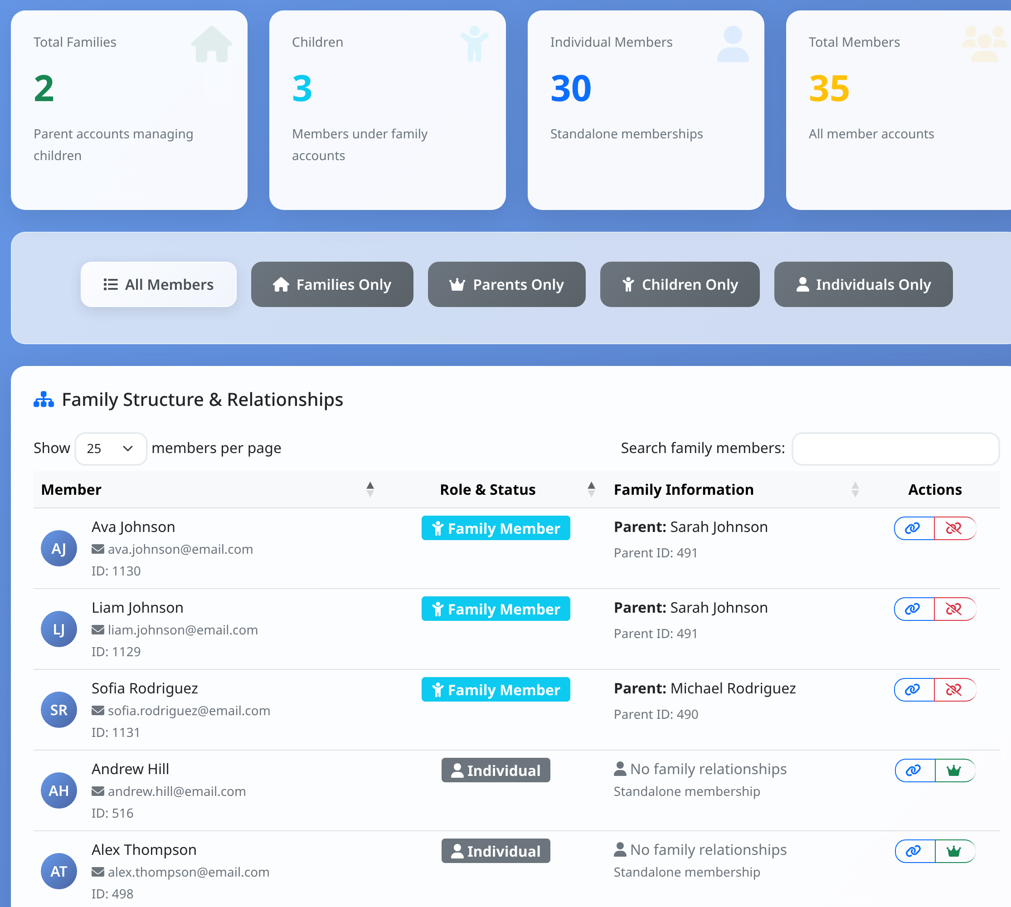1011x907 pixels.
Task: Unlink Liam Johnson from family
Action: pyautogui.click(x=954, y=609)
